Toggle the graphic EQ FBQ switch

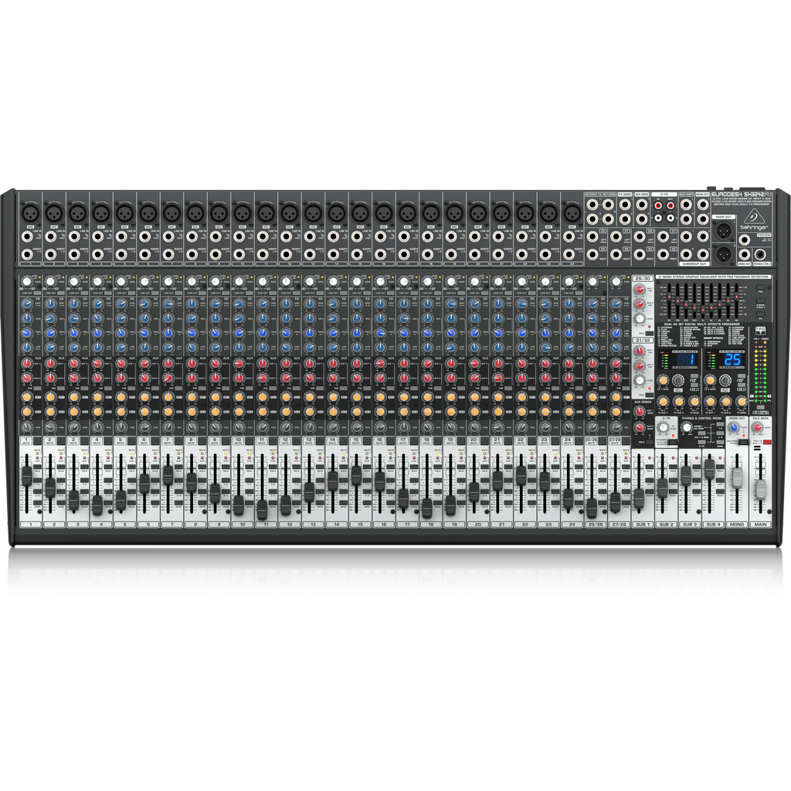(761, 287)
